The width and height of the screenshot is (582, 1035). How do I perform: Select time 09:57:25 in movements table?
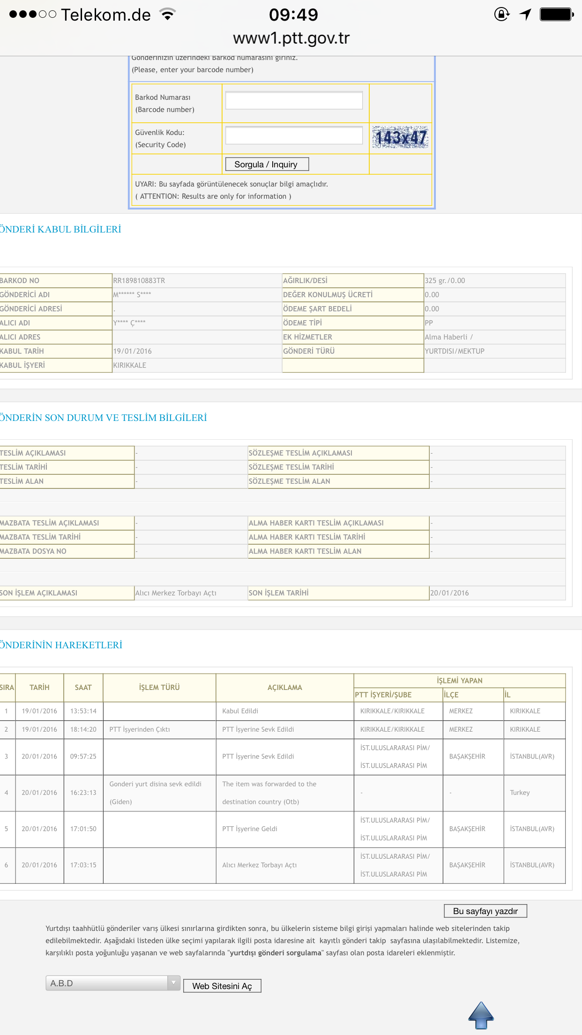(x=83, y=757)
